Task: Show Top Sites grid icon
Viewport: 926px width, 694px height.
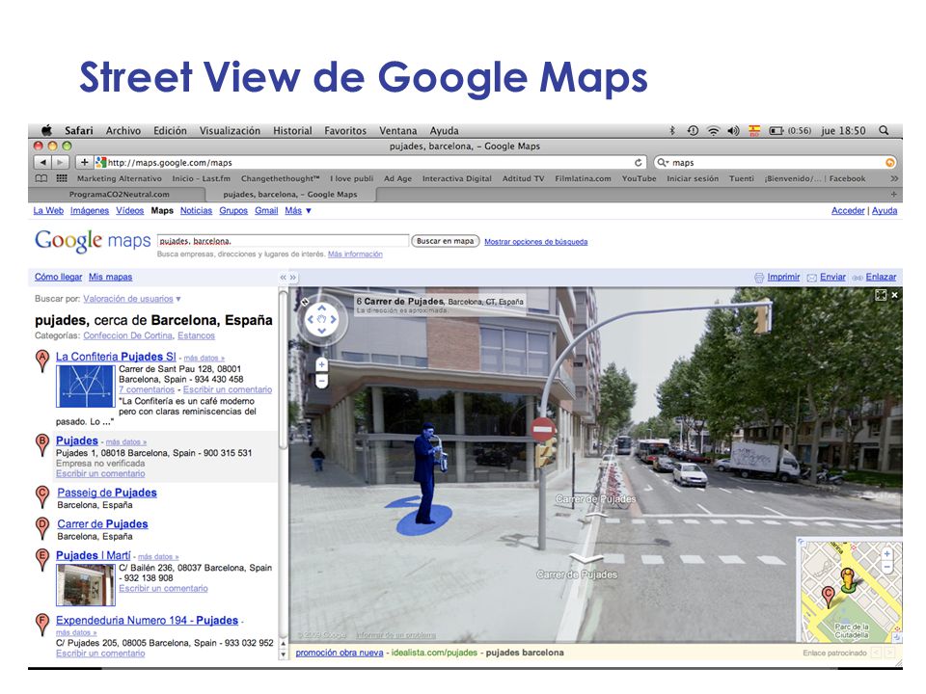Action: [62, 178]
